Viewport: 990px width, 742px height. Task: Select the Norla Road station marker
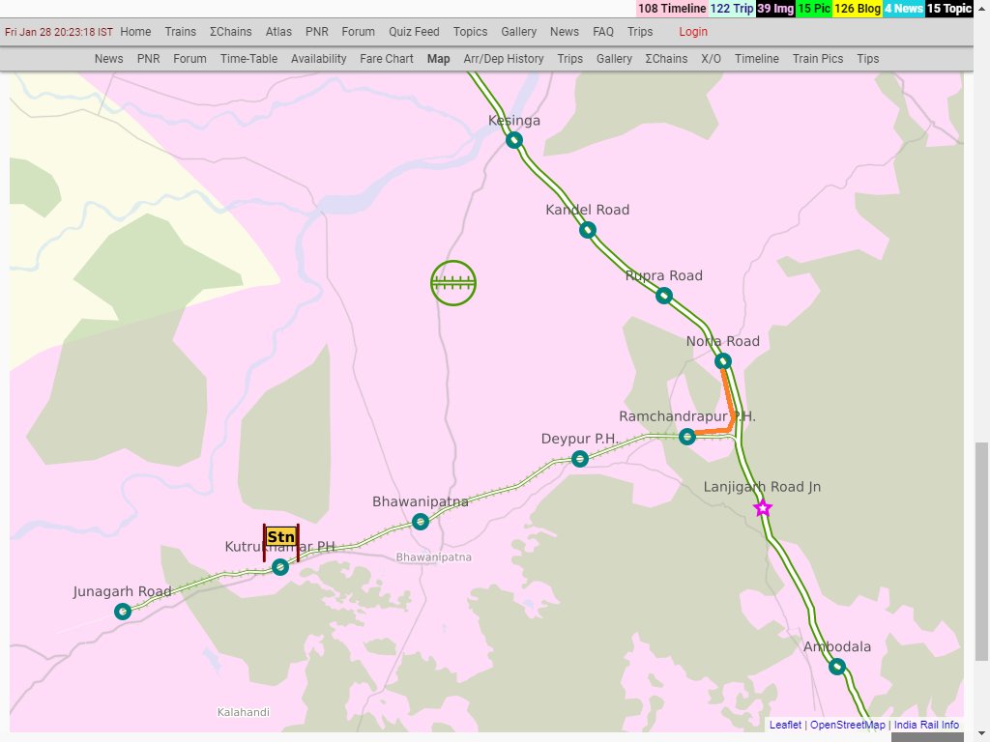[x=723, y=361]
